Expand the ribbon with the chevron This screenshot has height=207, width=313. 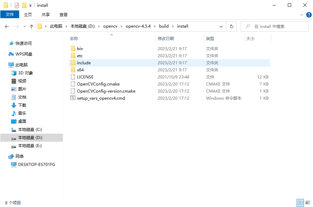[302, 15]
